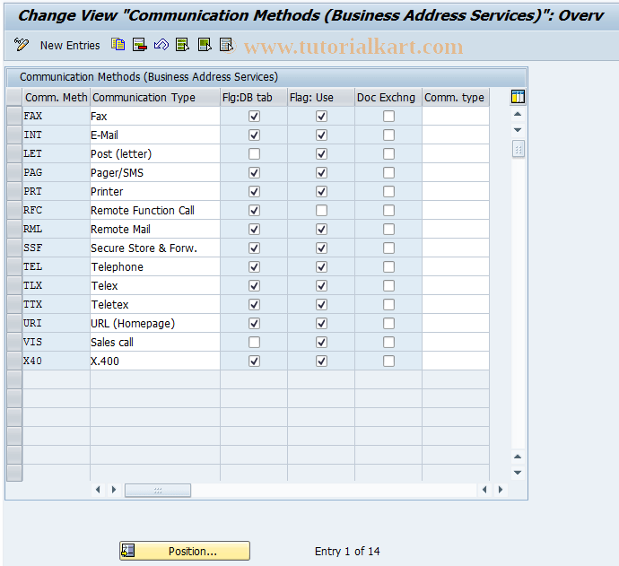619x566 pixels.
Task: Toggle Flag: Use checkbox for SSF
Action: [x=321, y=248]
